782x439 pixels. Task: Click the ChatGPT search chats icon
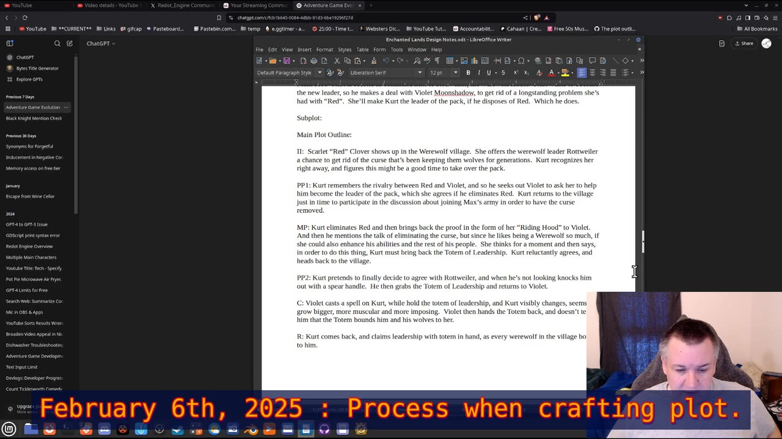57,43
